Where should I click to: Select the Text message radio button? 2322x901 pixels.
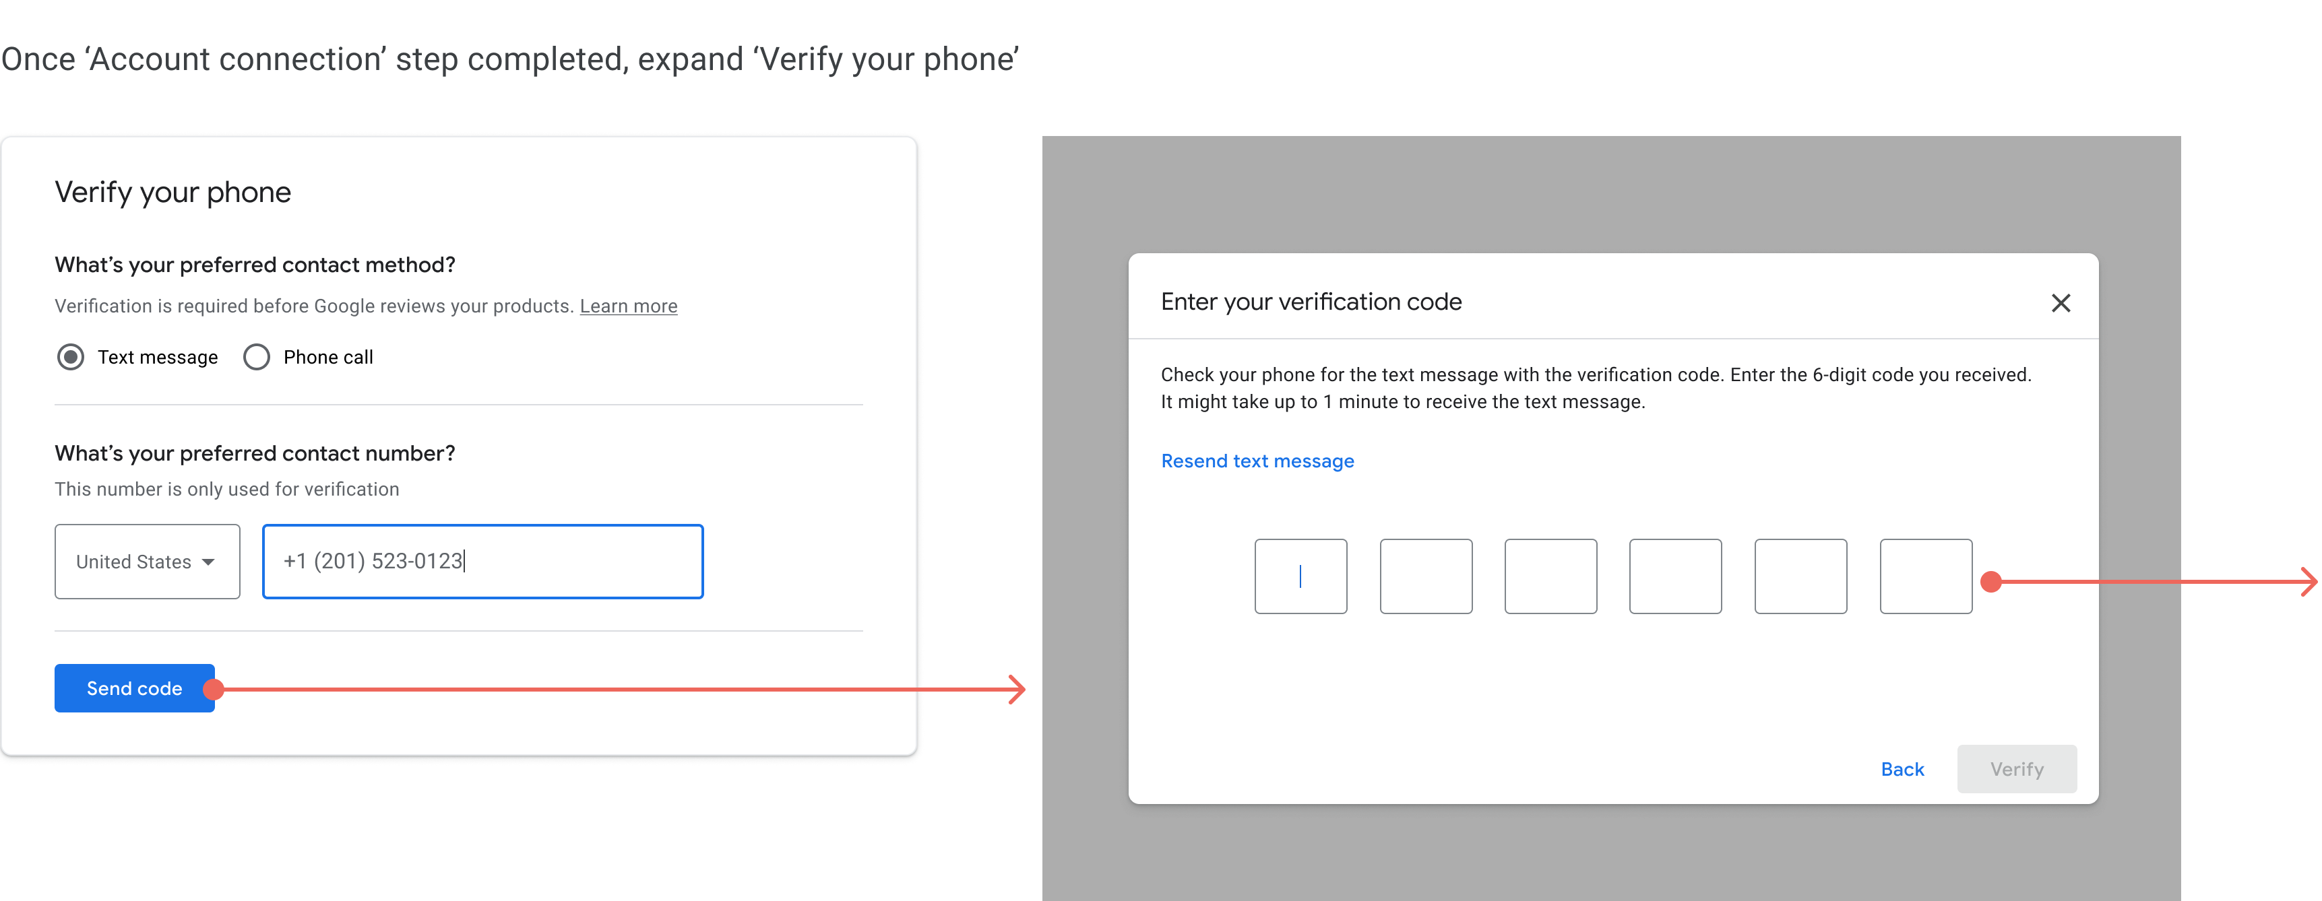click(x=71, y=357)
